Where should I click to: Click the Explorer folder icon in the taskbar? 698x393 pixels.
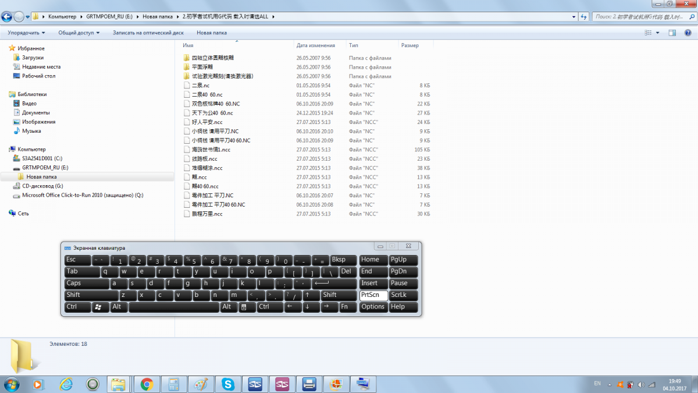(x=119, y=384)
